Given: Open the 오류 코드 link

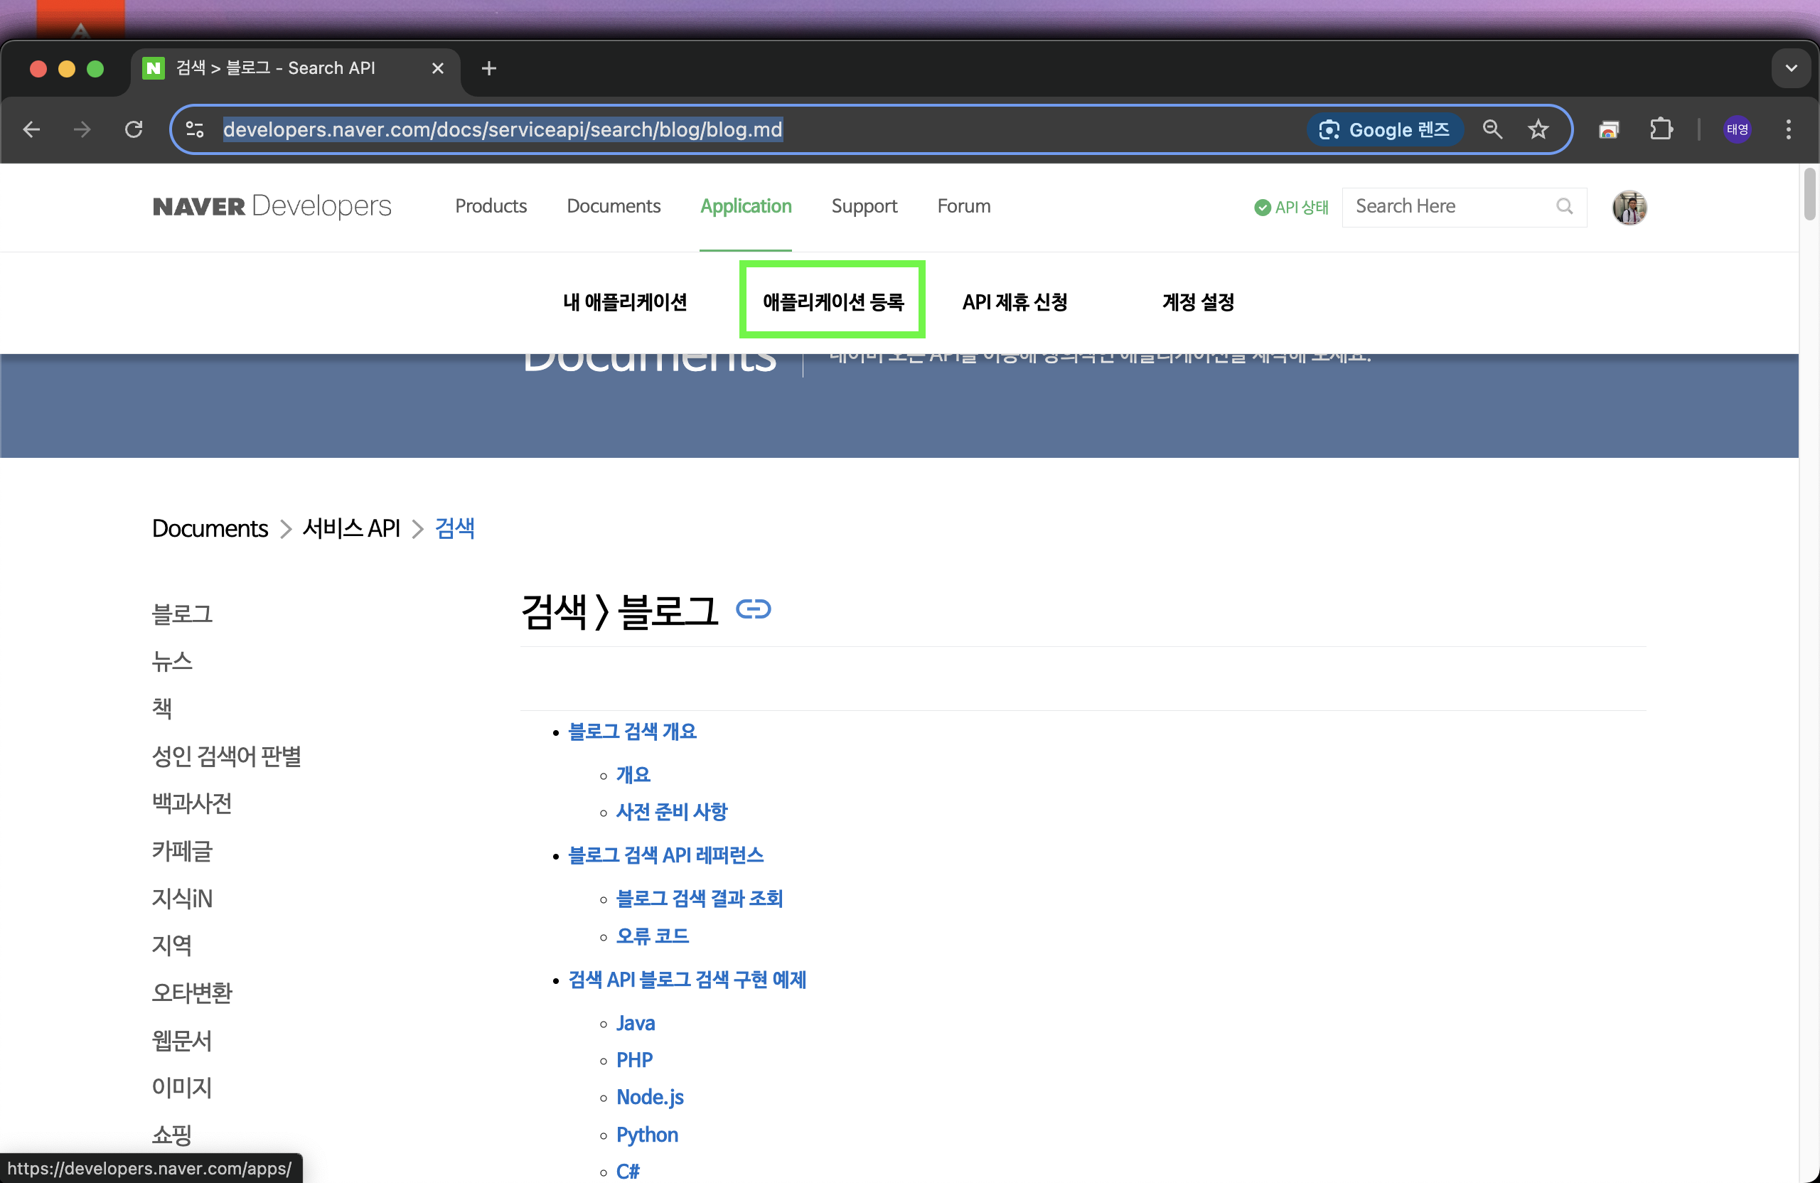Looking at the screenshot, I should pos(653,937).
